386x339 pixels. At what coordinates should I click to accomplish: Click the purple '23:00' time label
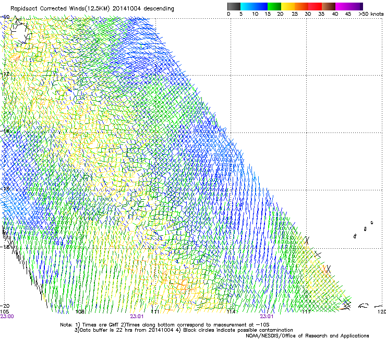click(x=7, y=317)
